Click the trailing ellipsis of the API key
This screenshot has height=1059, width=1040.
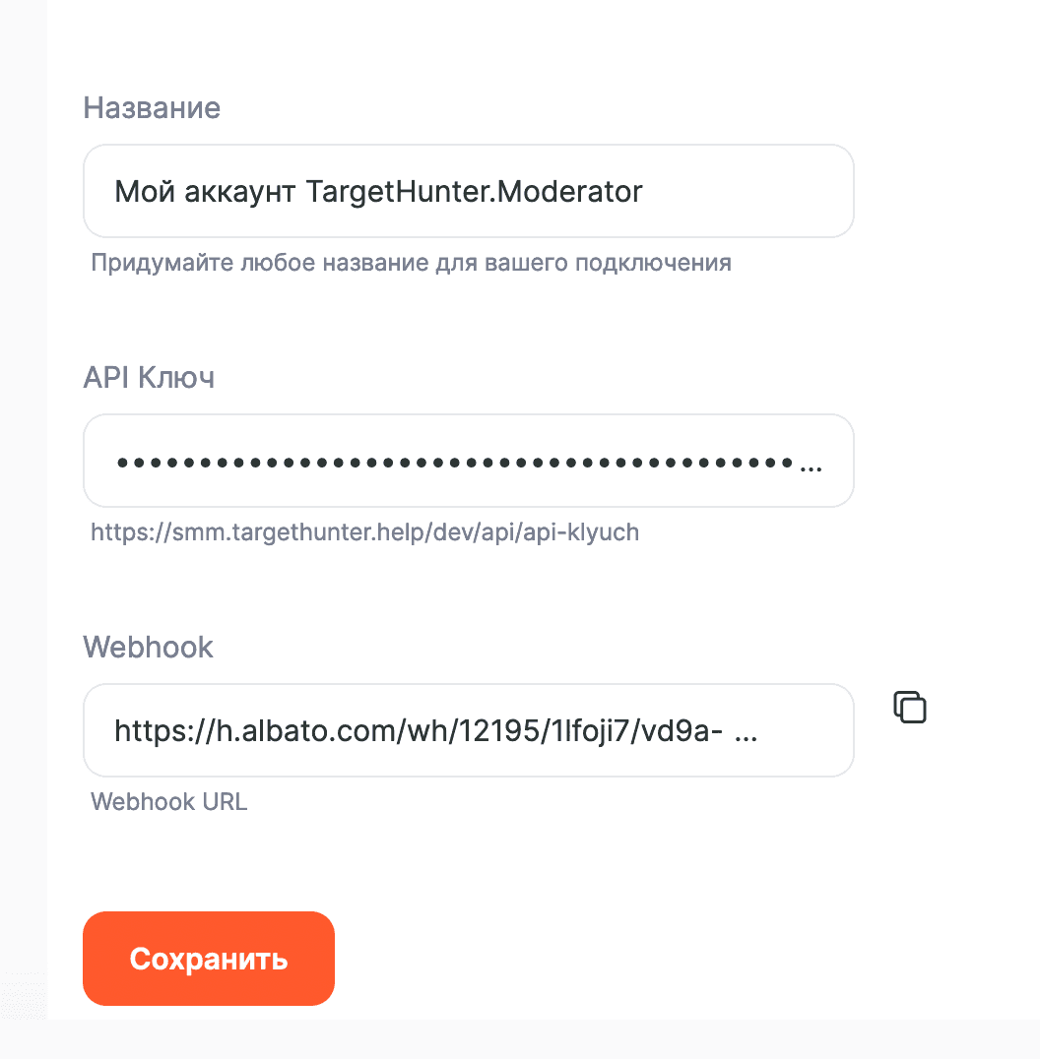click(x=811, y=468)
